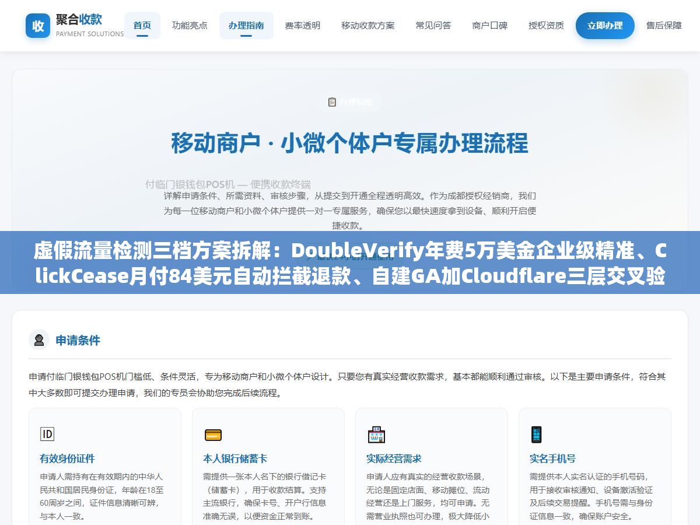Click the mobile phone icon above 实名手机号
The width and height of the screenshot is (700, 525).
536,435
